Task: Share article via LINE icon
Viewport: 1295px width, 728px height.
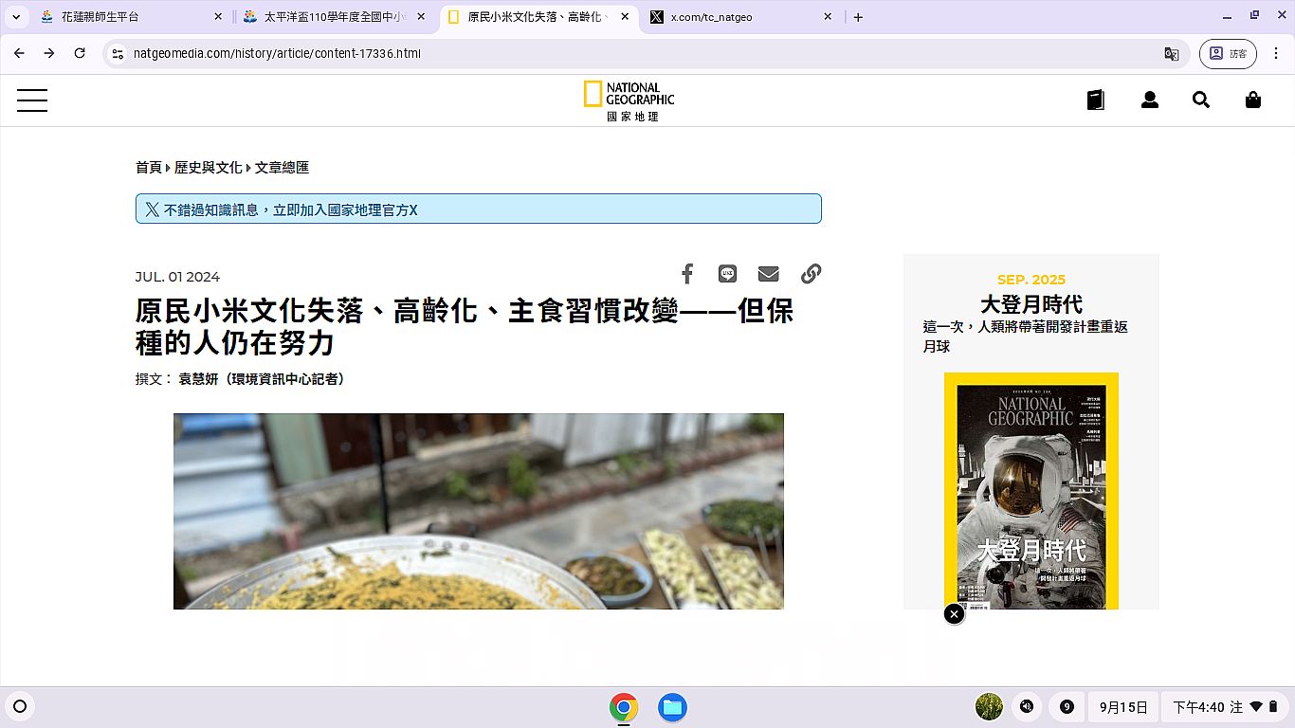Action: click(727, 274)
